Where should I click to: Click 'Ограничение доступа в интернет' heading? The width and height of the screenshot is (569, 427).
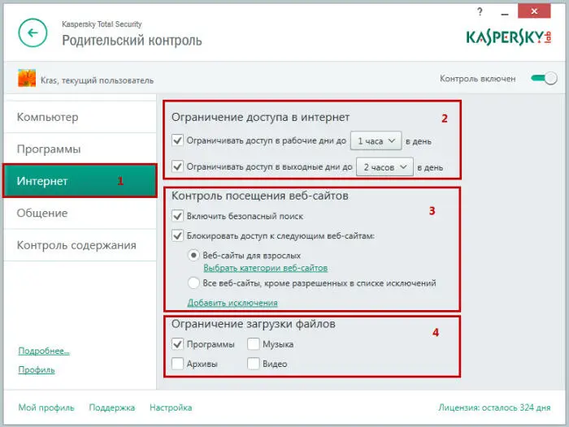click(x=261, y=117)
